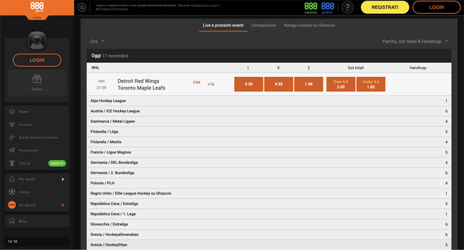Open Home in sidebar menu
The height and width of the screenshot is (250, 464).
[x=24, y=112]
